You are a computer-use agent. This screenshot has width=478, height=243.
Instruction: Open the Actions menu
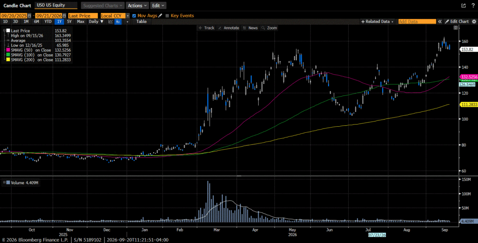(137, 6)
